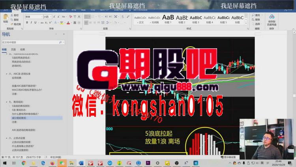Open the Font dialog launcher
The height and width of the screenshot is (167, 296).
(x=81, y=29)
